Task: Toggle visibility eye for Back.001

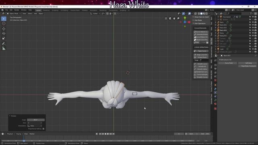Action: pyautogui.click(x=253, y=25)
